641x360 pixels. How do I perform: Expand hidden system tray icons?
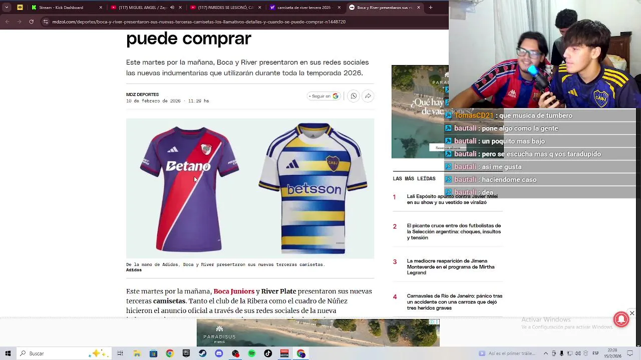coord(546,353)
